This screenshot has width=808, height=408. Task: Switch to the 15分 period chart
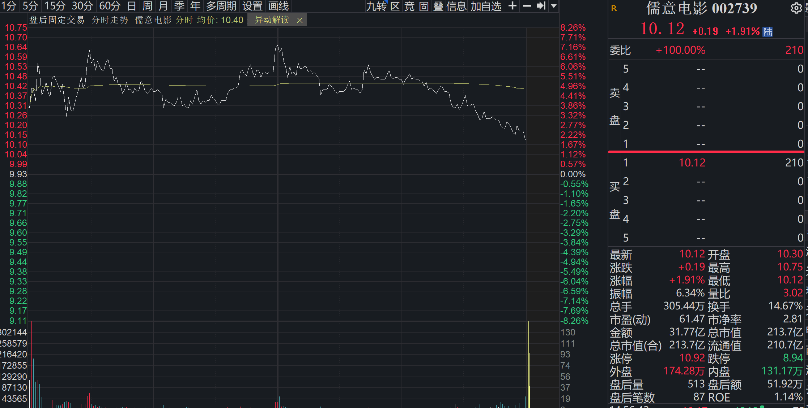coord(55,6)
